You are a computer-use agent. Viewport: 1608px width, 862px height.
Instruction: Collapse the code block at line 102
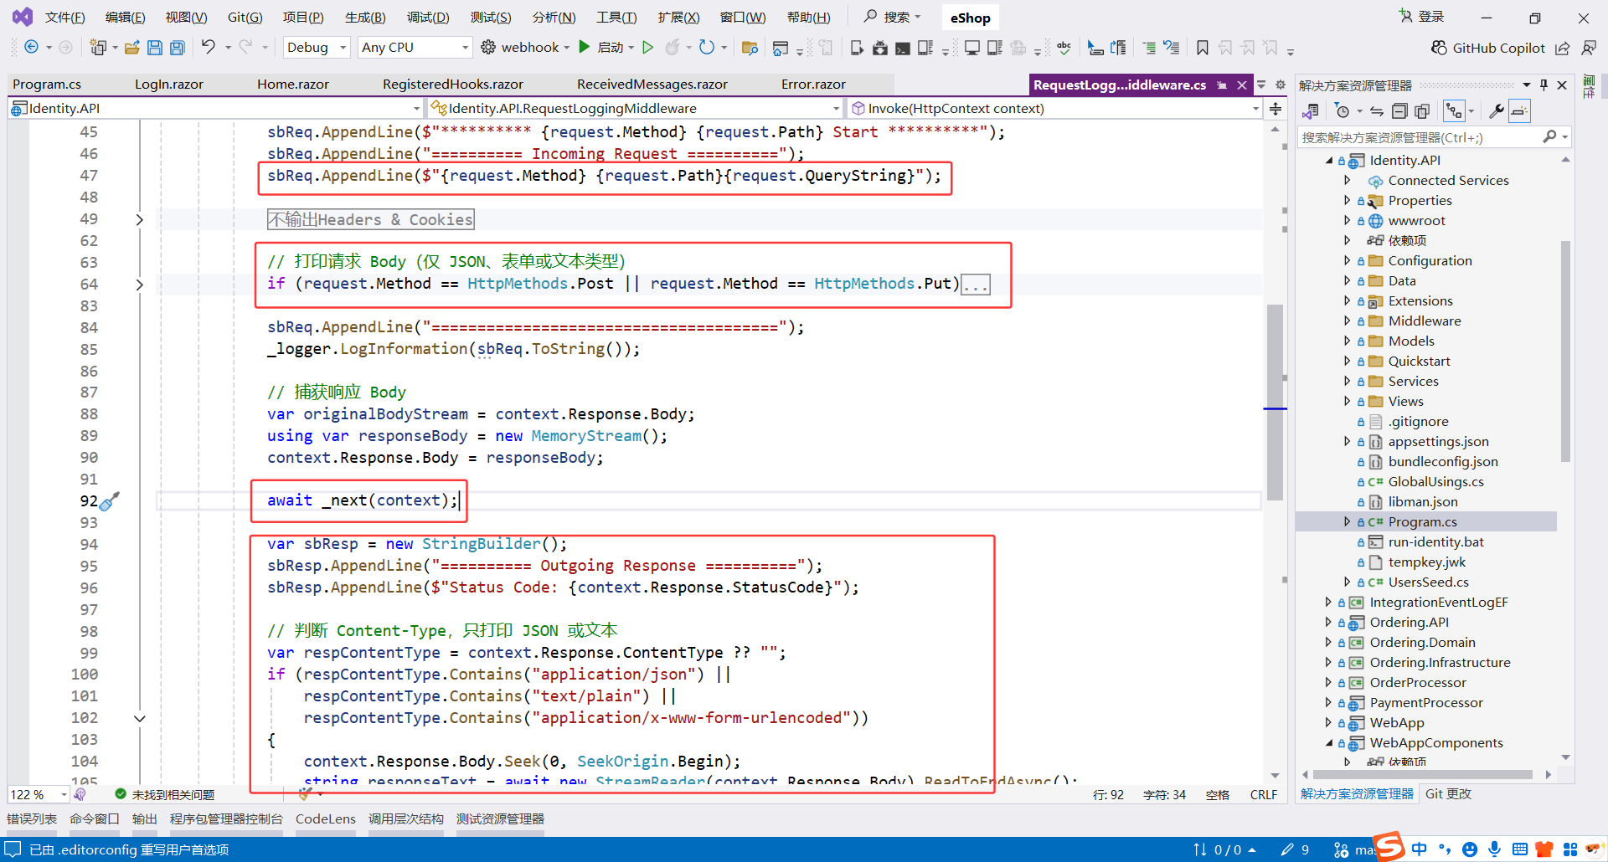pos(140,718)
